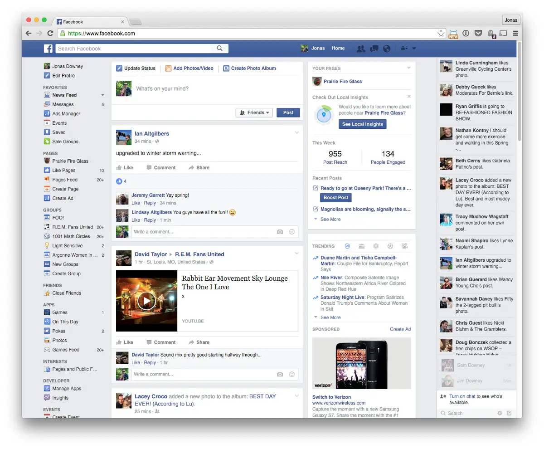
Task: Open Manage Apps under Developer
Action: pyautogui.click(x=67, y=388)
